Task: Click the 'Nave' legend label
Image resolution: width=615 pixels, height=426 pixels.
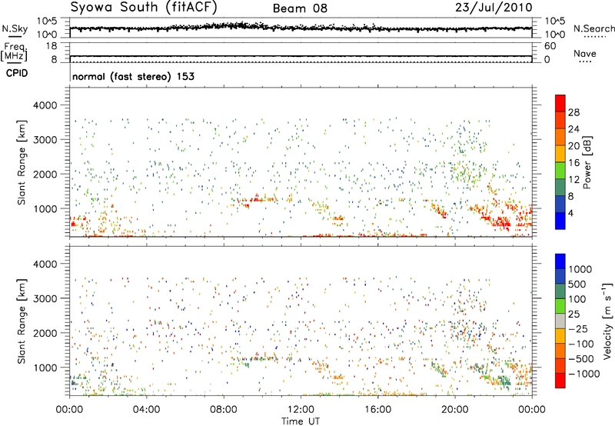Action: click(x=585, y=53)
